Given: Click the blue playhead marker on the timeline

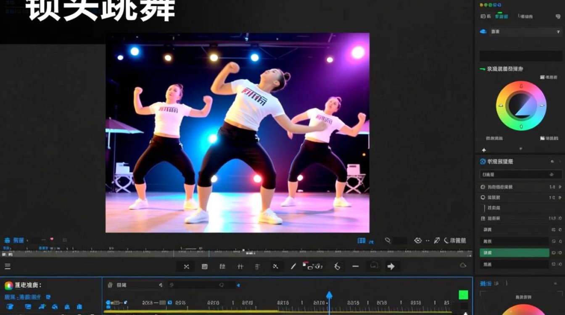Looking at the screenshot, I should (x=329, y=295).
